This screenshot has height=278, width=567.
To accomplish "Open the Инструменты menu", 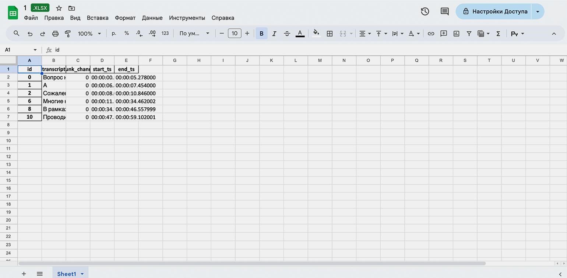I will pyautogui.click(x=187, y=18).
